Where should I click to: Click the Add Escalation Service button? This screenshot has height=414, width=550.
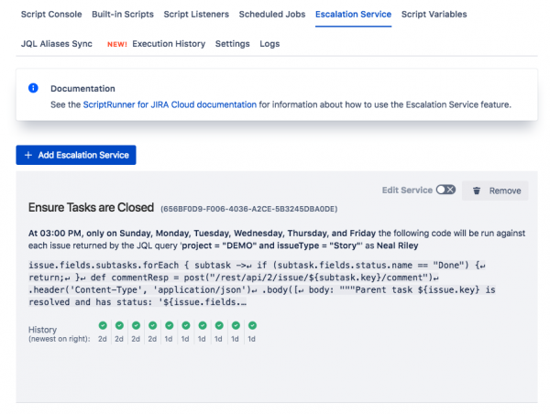[76, 155]
